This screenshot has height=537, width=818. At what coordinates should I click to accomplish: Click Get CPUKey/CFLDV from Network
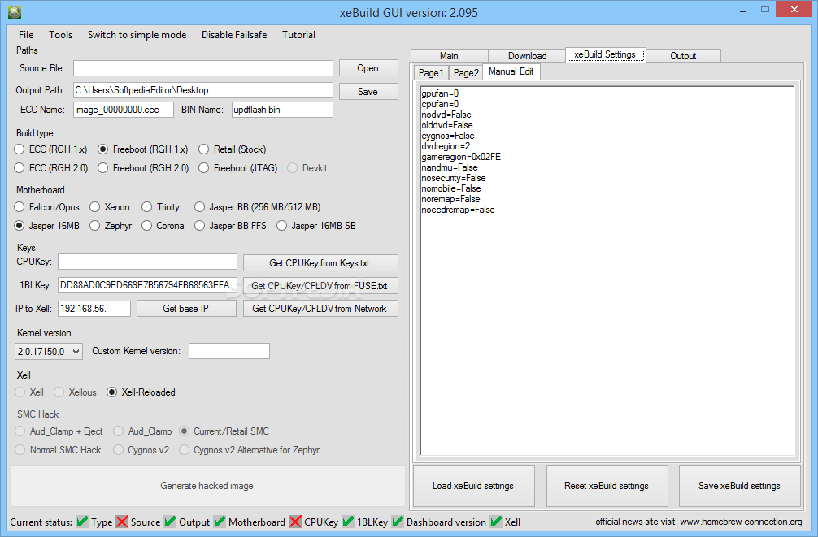coord(320,308)
